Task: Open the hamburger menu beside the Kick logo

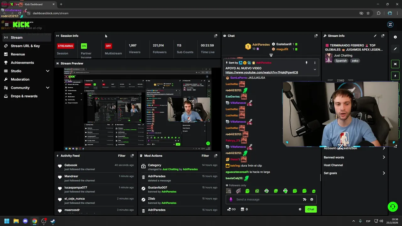Action: [x=7, y=24]
